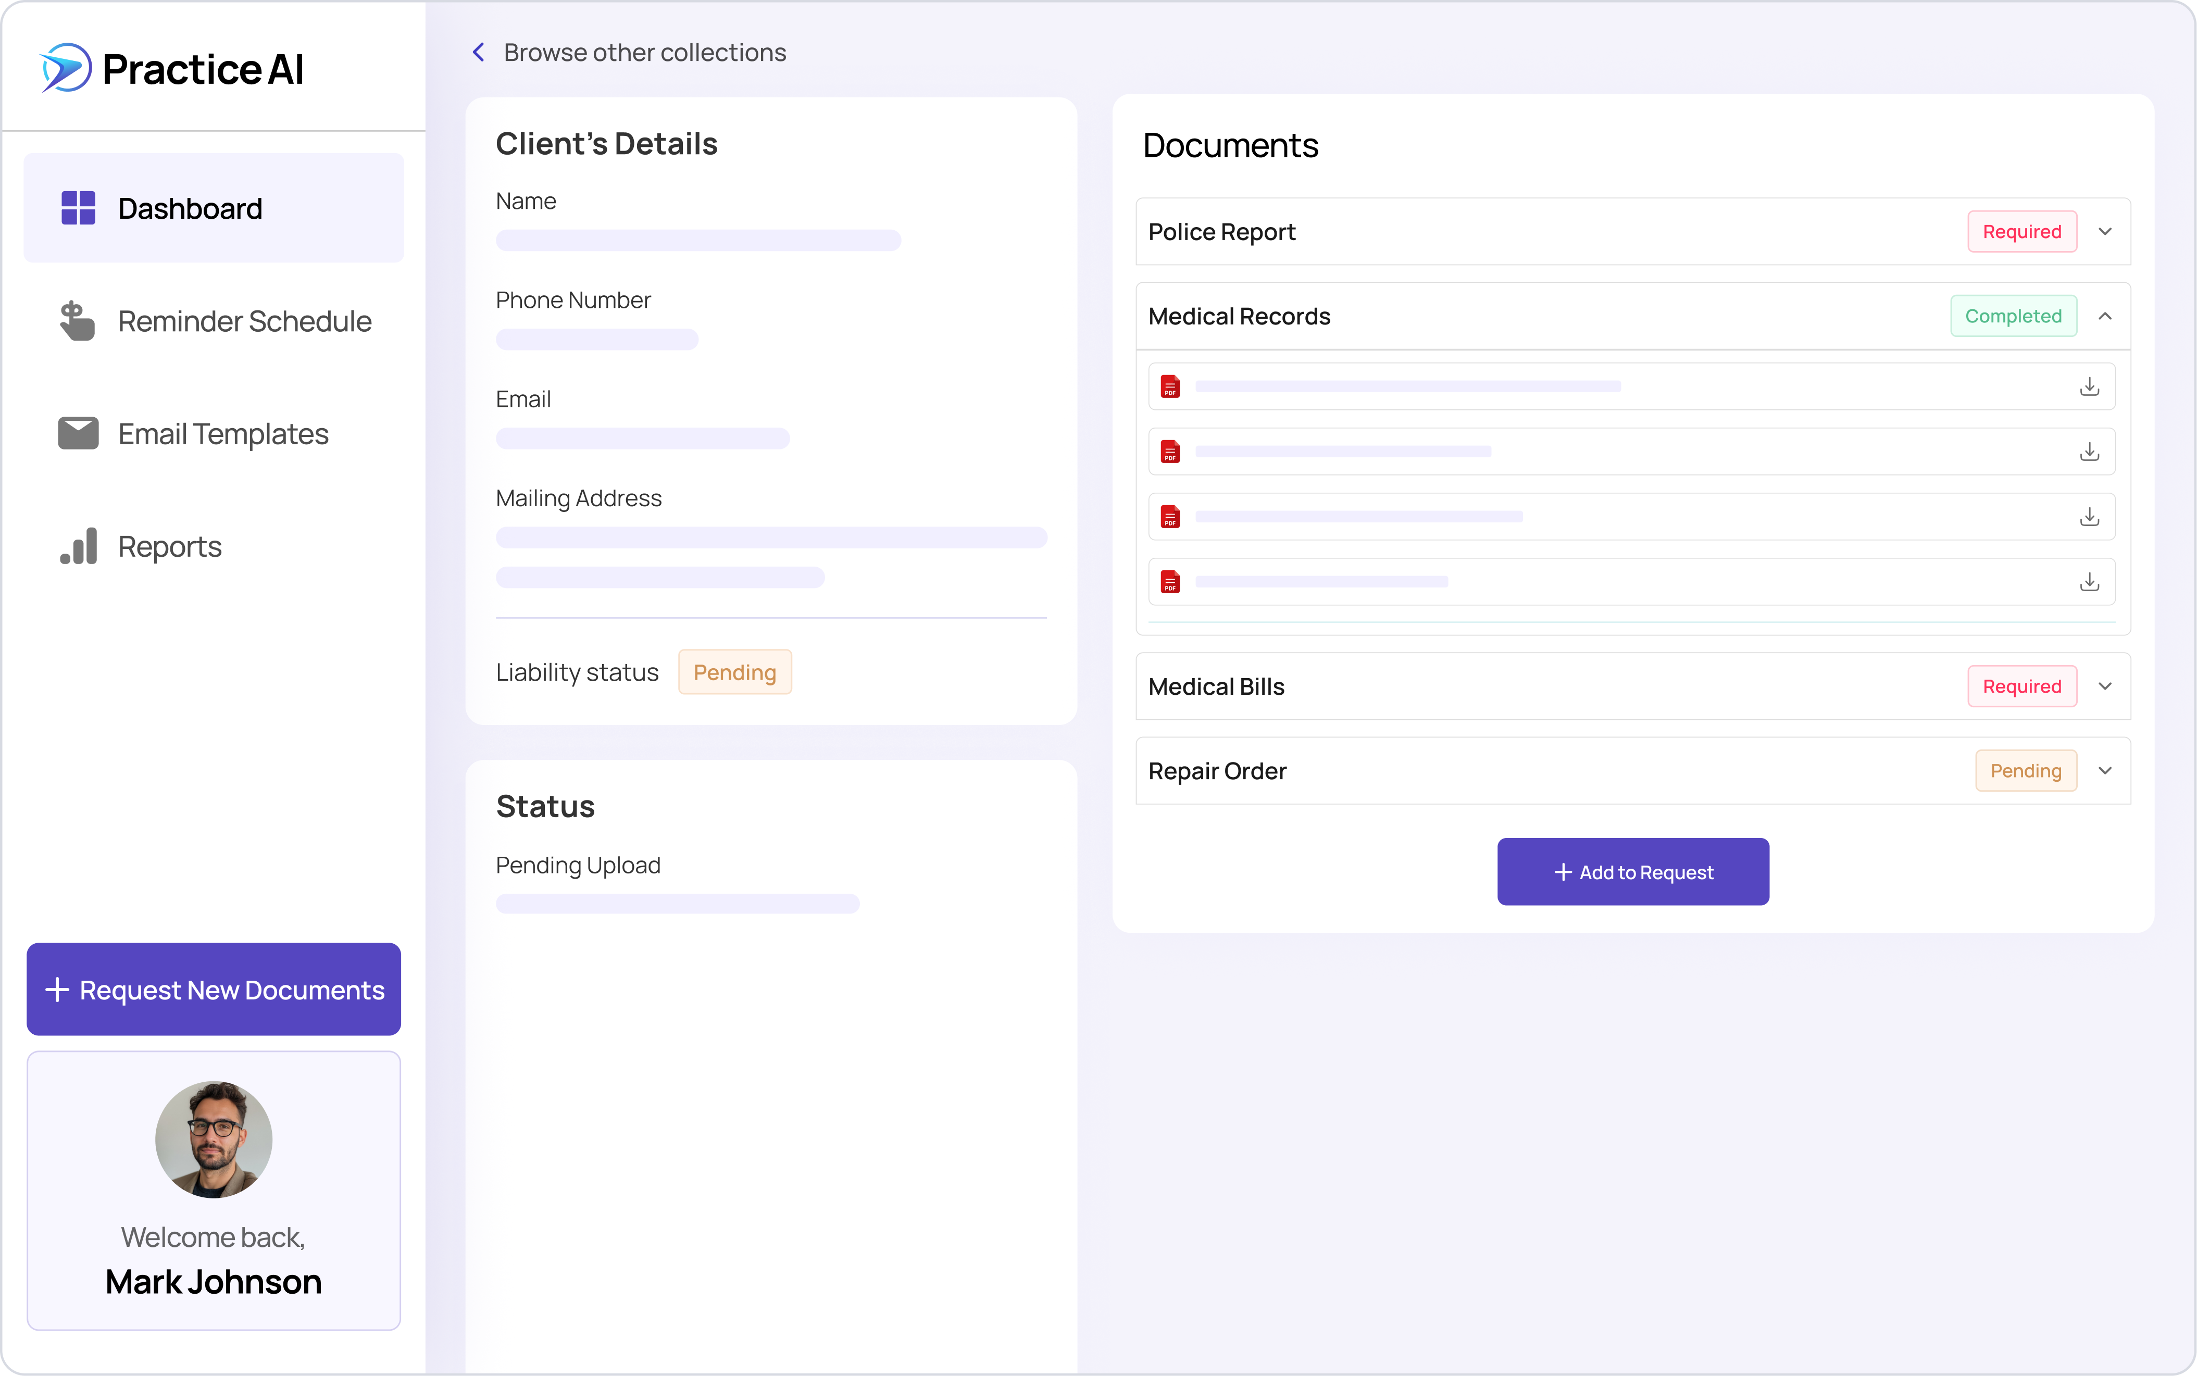
Task: Select the Dashboard grid icon
Action: coord(78,207)
